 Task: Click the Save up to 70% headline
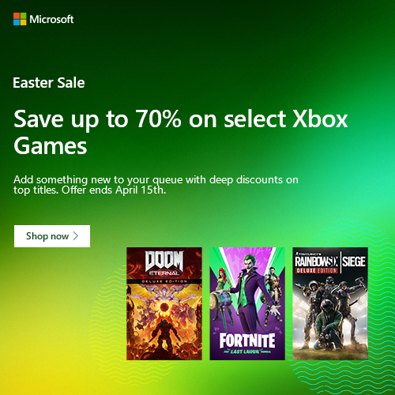pos(181,132)
